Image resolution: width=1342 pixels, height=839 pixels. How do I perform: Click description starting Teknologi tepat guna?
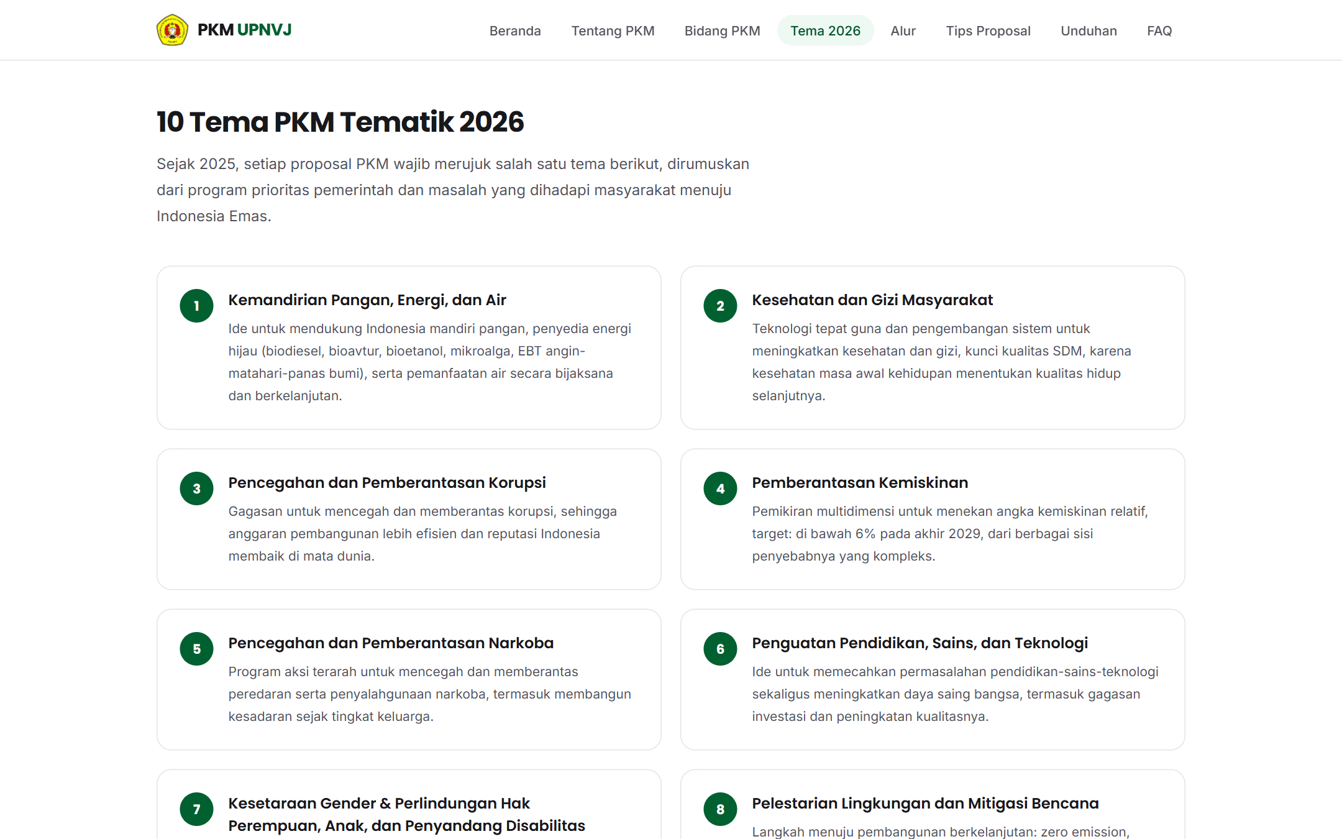click(941, 362)
